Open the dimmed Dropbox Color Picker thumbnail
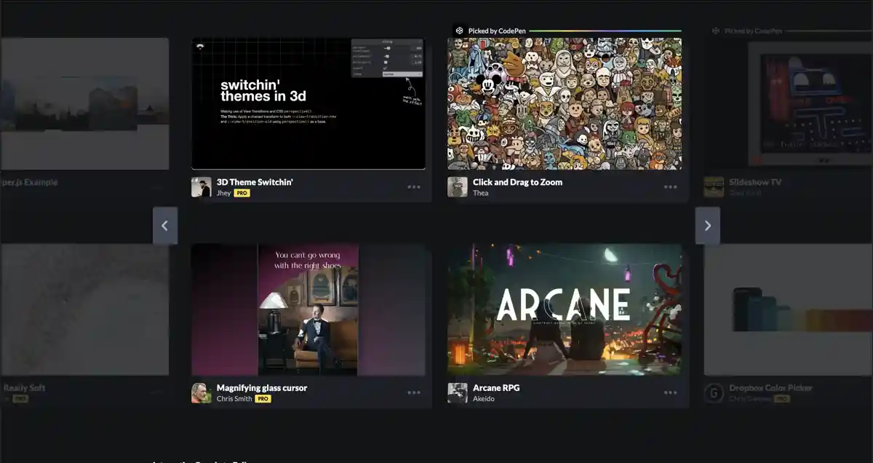The image size is (873, 463). point(789,309)
